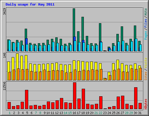The width and height of the screenshot is (149, 116).
Task: Click the 3429 axis maximum value
Action: pos(4,12)
